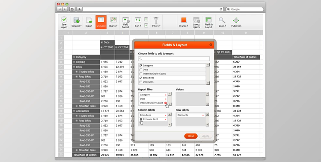
Task: Click the field search input in dialog
Action: pyautogui.click(x=174, y=59)
